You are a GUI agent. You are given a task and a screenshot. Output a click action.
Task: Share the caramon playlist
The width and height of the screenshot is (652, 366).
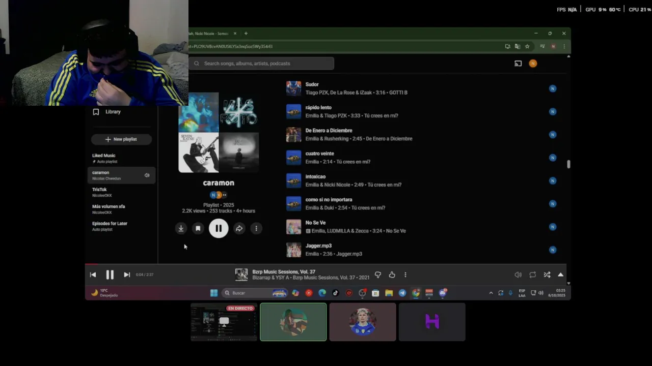239,229
